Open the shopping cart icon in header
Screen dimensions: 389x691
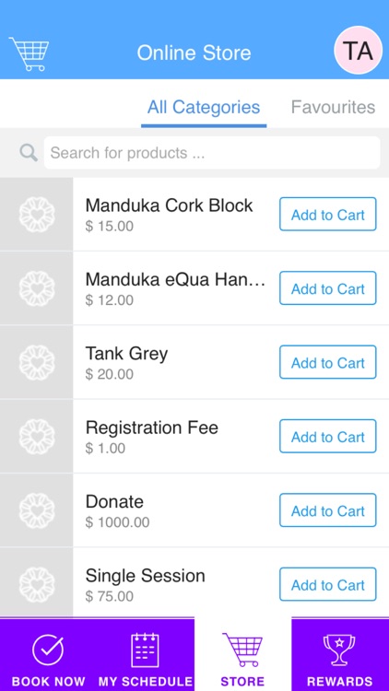coord(29,53)
